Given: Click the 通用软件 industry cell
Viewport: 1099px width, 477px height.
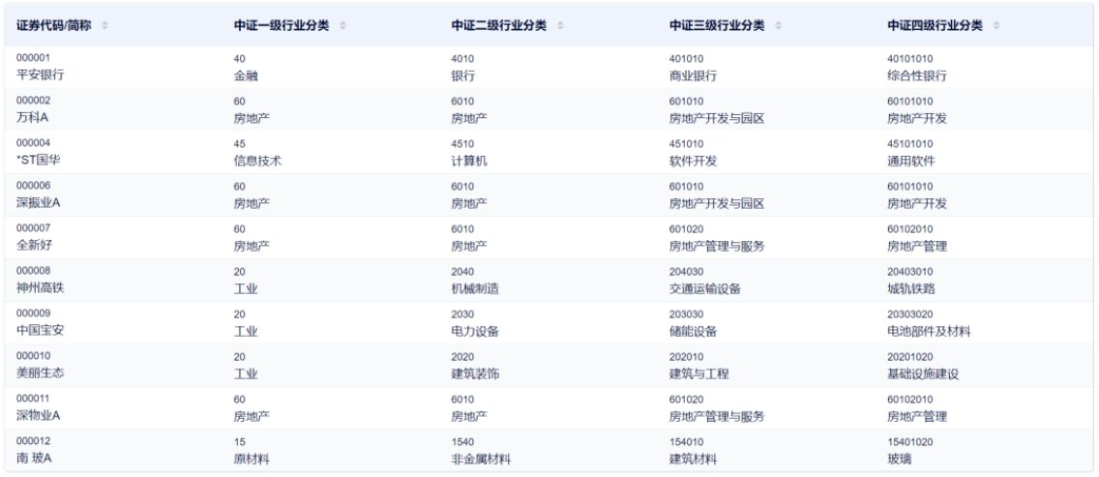Looking at the screenshot, I should 911,161.
